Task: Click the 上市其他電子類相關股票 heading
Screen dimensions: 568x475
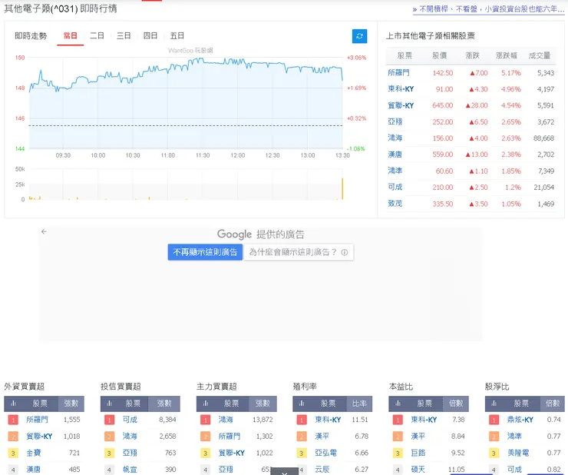Action: (x=431, y=35)
